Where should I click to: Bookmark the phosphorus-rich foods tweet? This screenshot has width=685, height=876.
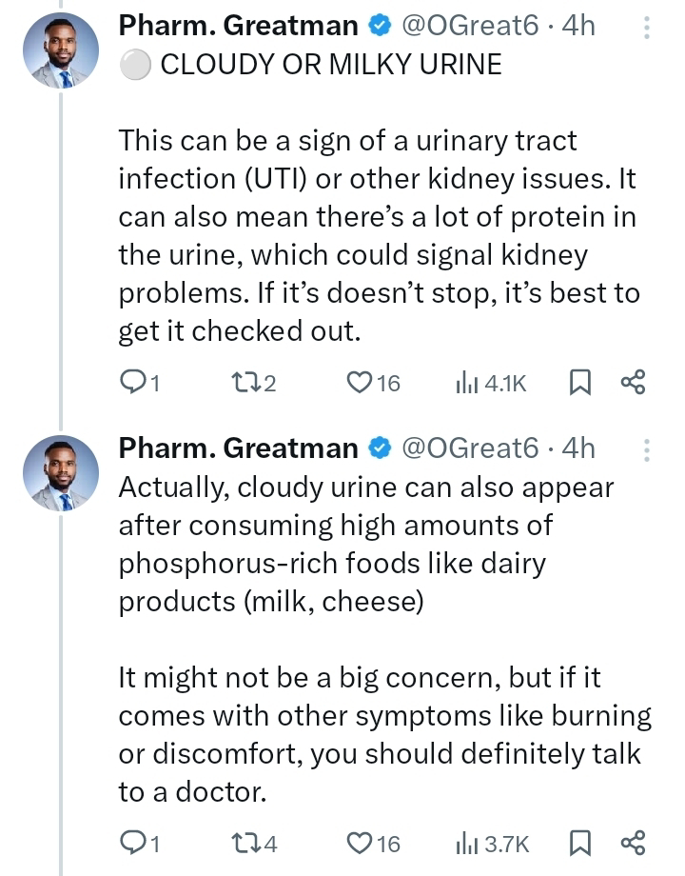pos(579,843)
